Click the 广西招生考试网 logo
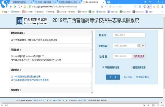 [32, 21]
